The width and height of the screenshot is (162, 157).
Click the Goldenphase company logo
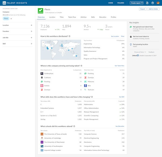pyautogui.click(x=42, y=73)
